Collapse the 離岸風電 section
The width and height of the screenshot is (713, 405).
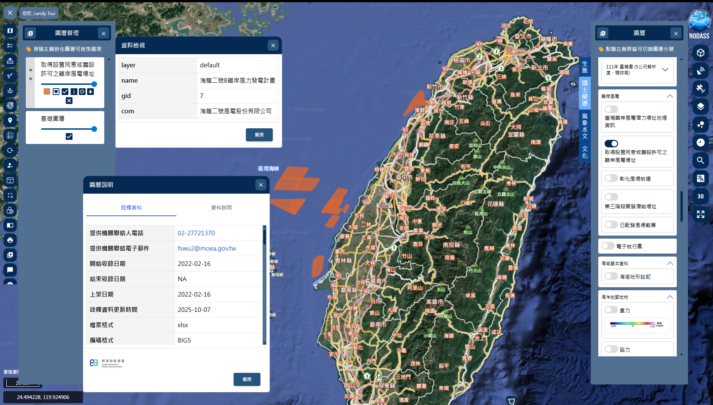point(670,96)
